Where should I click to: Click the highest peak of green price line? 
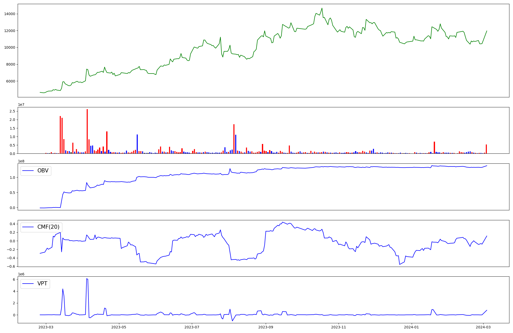[x=322, y=8]
